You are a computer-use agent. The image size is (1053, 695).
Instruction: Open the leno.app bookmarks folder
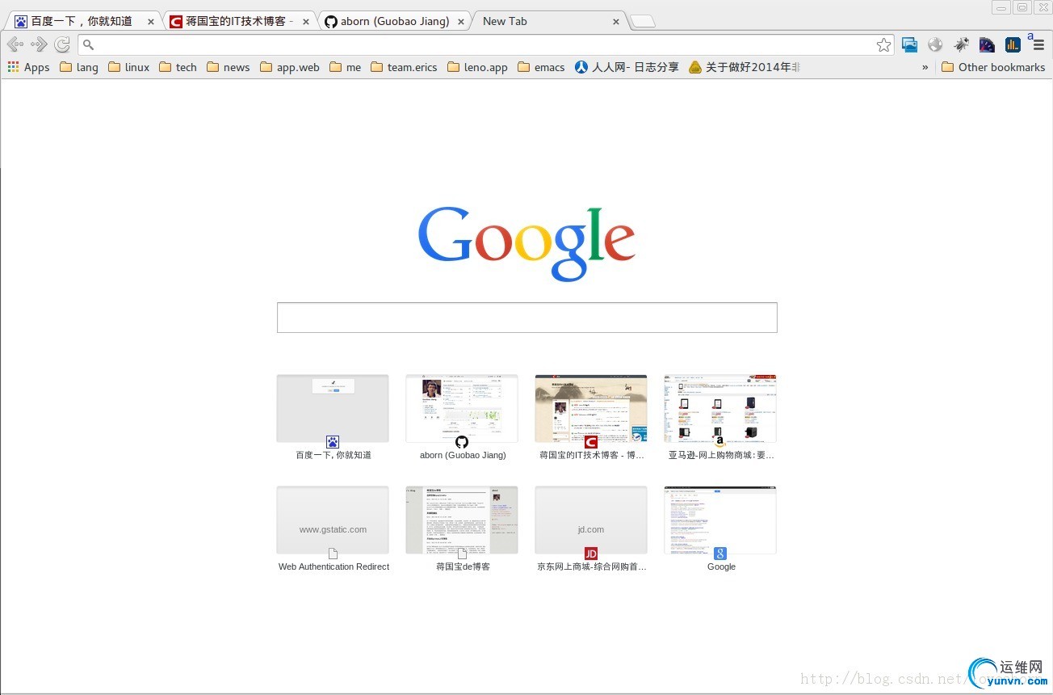pyautogui.click(x=478, y=67)
